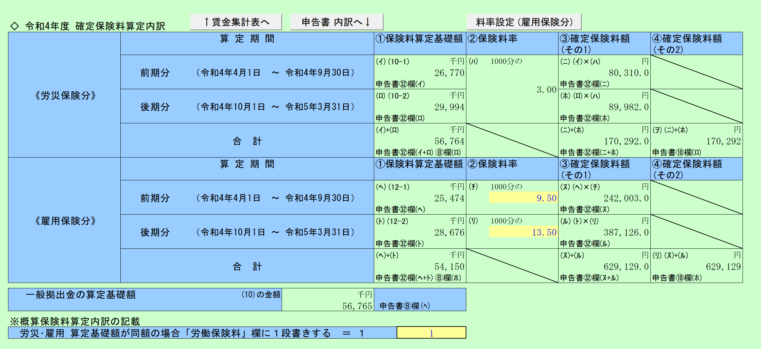Click the 令和4年度 確定保険料算定内訳 title
Viewport: 761px width, 349px height.
pyautogui.click(x=95, y=26)
